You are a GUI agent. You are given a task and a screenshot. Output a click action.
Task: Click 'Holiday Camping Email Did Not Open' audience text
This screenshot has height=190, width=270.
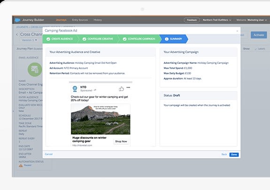(x=96, y=63)
